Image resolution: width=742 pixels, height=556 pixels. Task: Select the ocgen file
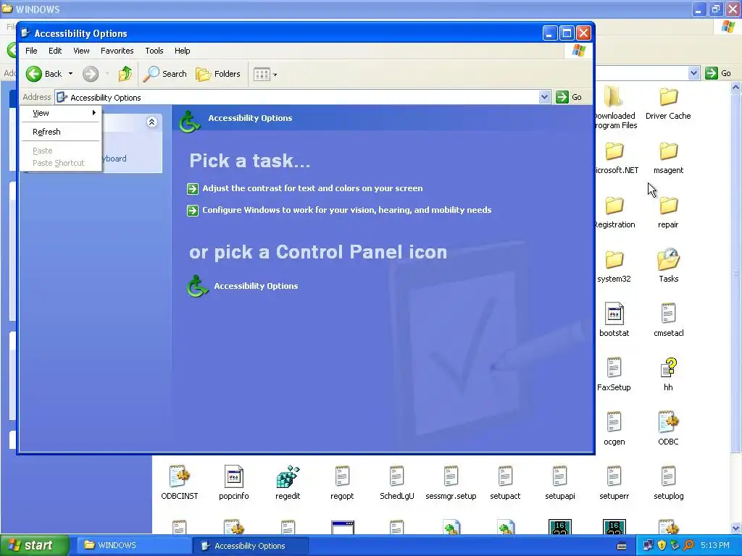[614, 429]
